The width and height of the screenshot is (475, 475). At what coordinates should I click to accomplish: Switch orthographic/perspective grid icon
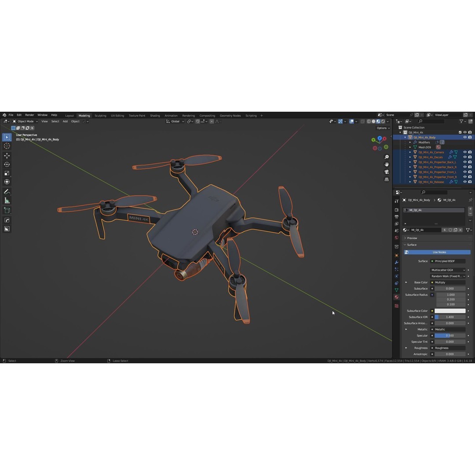387,179
